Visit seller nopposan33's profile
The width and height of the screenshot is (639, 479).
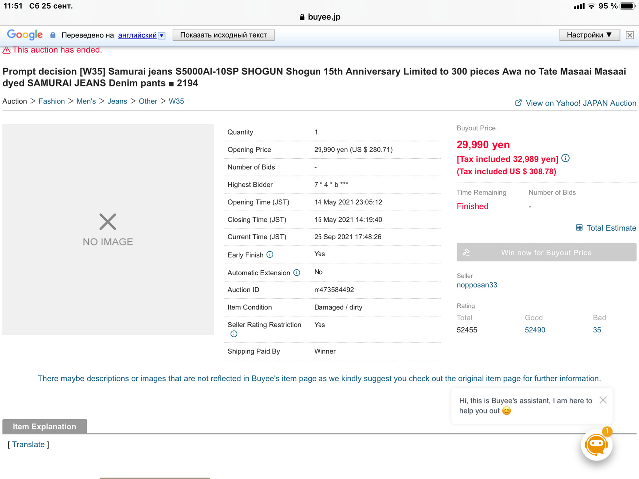(477, 285)
